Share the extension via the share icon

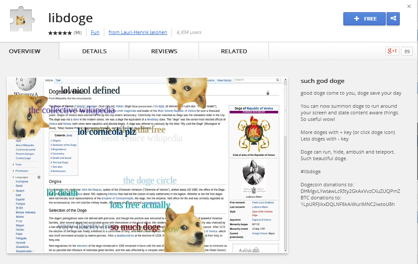(393, 19)
